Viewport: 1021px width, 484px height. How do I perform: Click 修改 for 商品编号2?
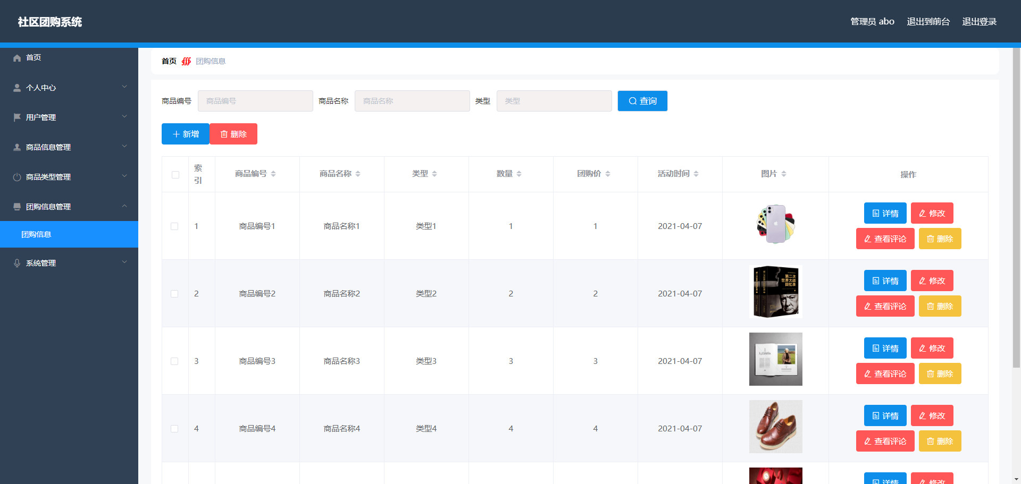tap(932, 281)
